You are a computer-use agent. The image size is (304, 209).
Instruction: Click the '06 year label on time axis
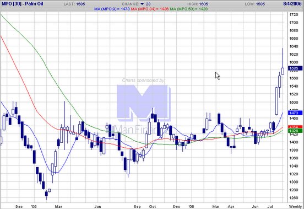click(192, 206)
